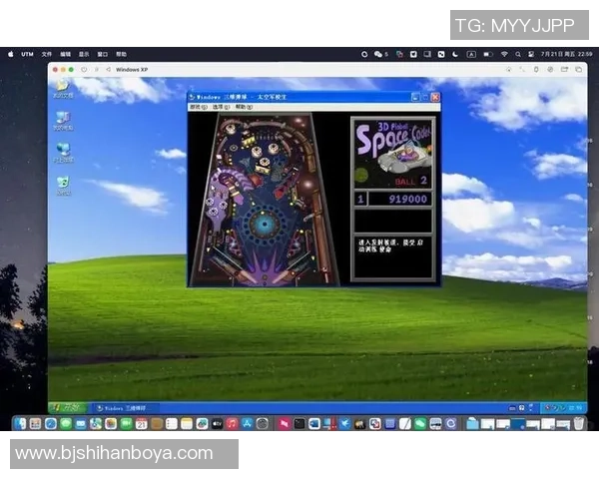Open the 窗口 menu in macOS menu bar
599x479 pixels.
click(x=103, y=54)
